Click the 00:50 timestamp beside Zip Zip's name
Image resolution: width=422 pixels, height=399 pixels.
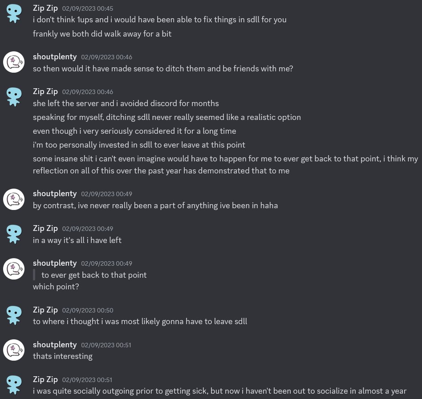pos(88,310)
